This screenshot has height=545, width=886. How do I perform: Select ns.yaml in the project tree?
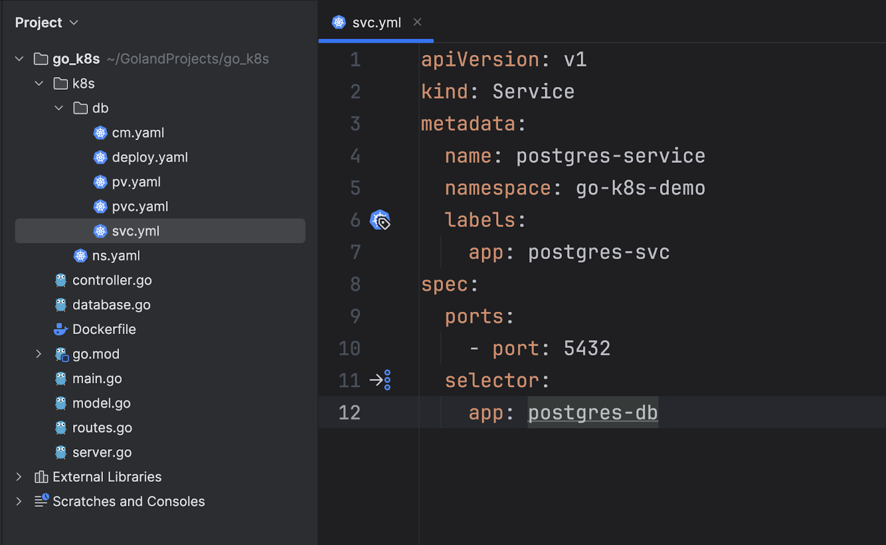[x=116, y=255]
